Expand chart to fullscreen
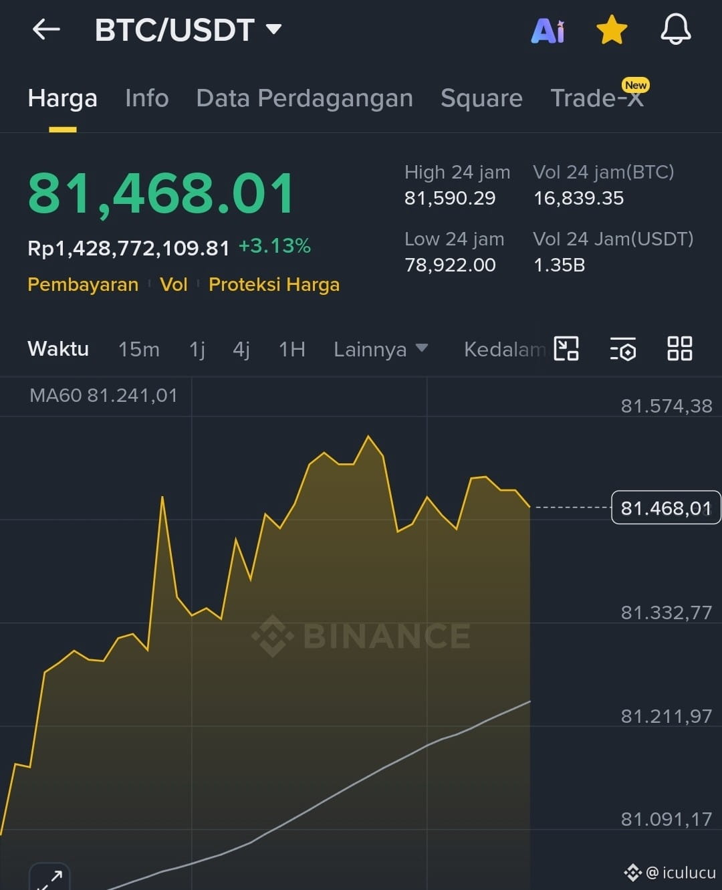This screenshot has height=890, width=722. pos(49,877)
